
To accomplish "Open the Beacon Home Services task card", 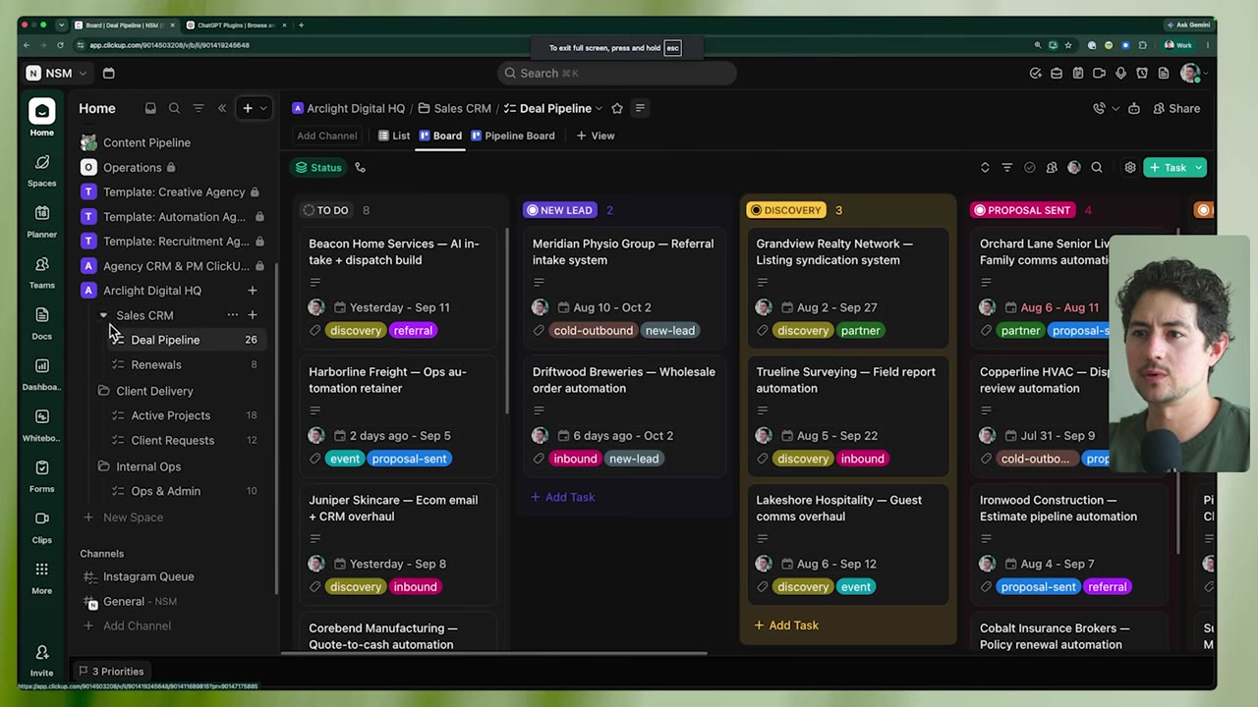I will click(x=399, y=290).
